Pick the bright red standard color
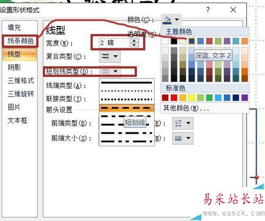265x221 pixels. pos(174,98)
